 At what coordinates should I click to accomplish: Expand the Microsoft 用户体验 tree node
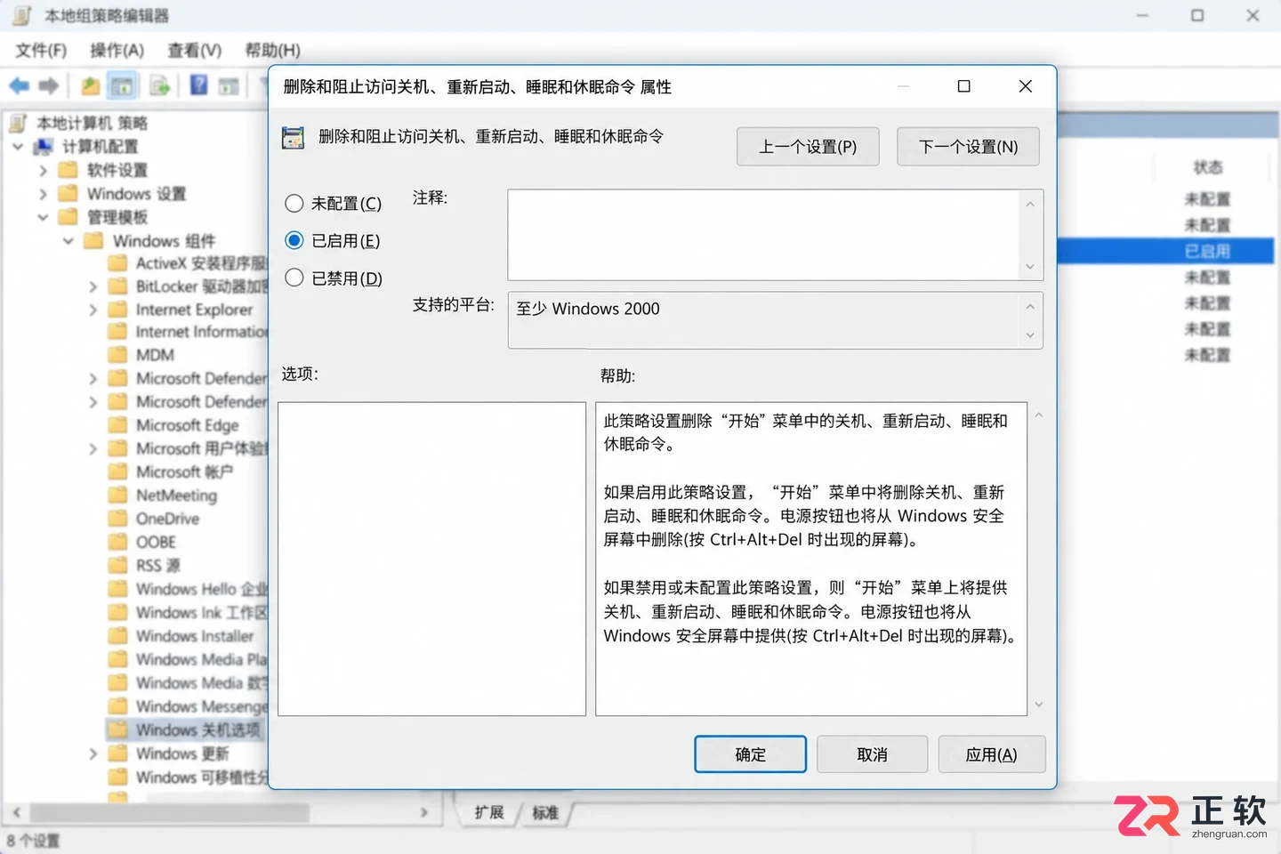tap(93, 448)
